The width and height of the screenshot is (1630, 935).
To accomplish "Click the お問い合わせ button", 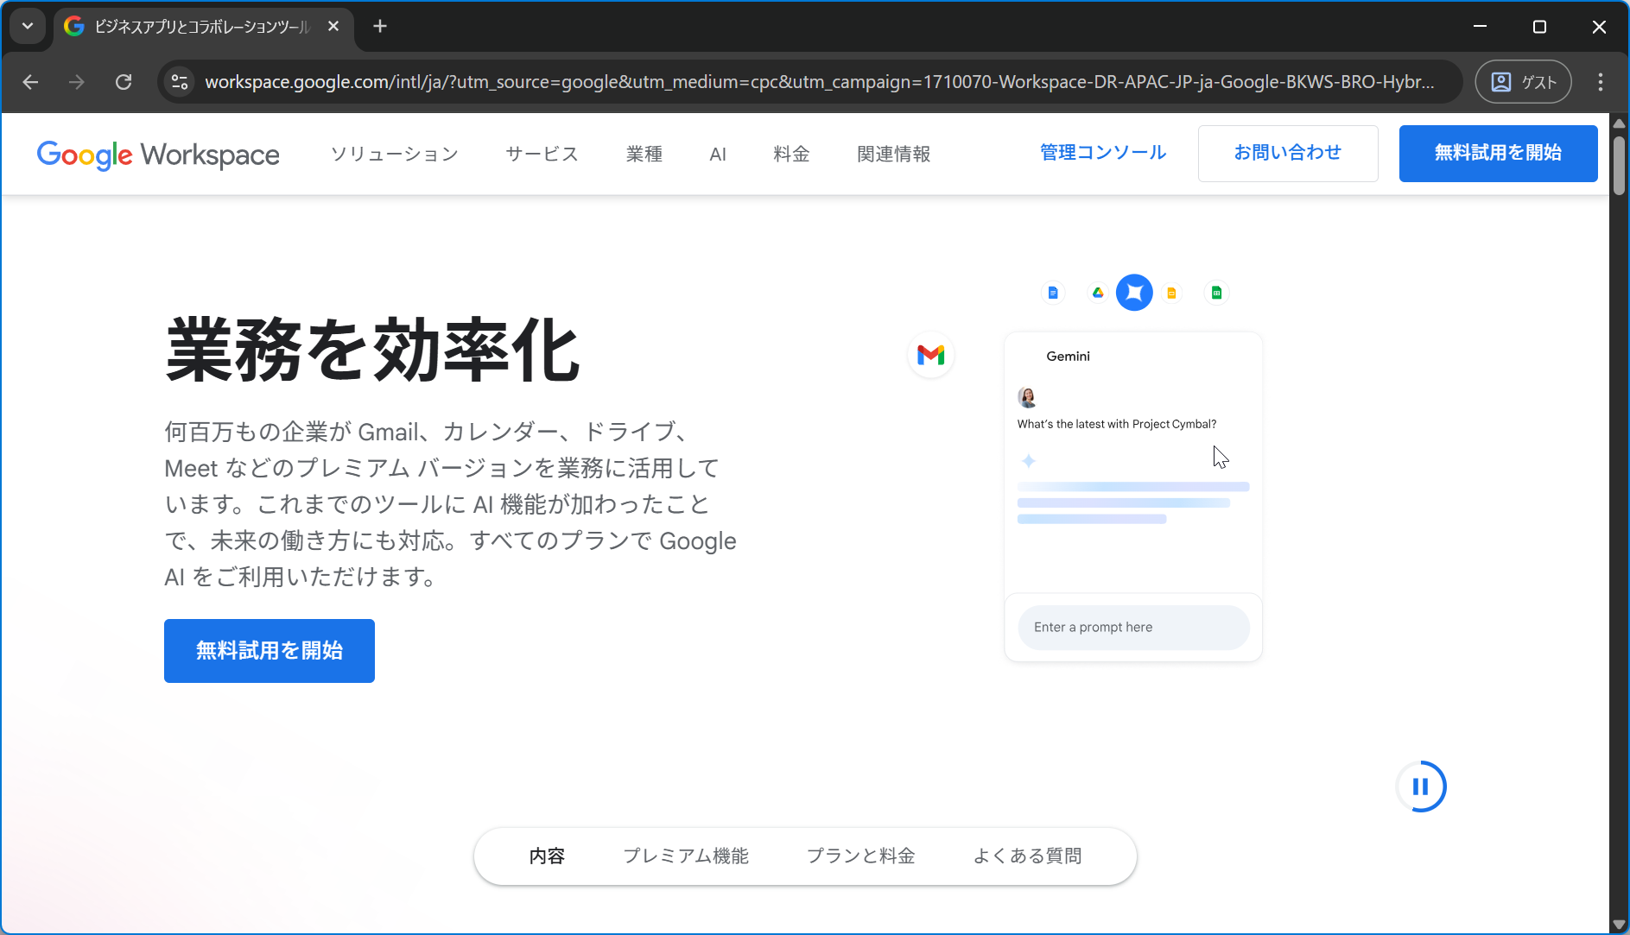I will [1287, 153].
